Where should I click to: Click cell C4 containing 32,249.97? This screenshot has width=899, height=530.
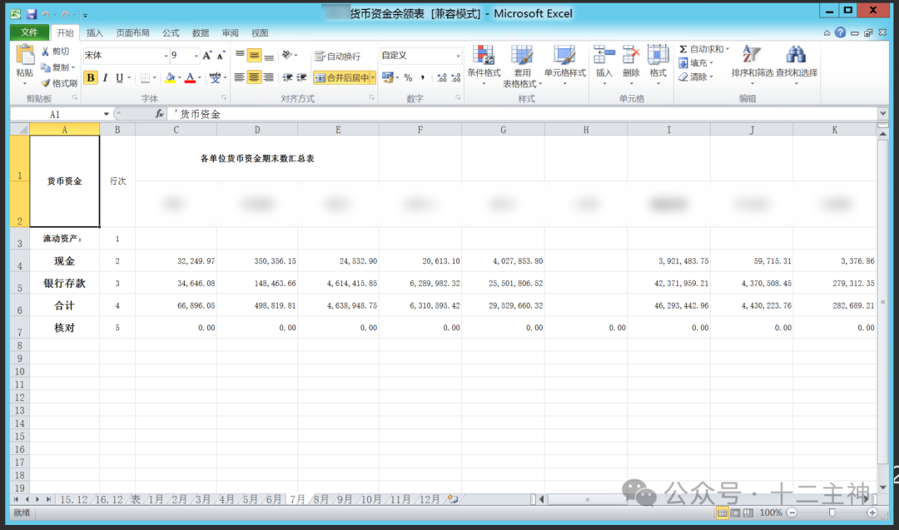click(x=174, y=260)
